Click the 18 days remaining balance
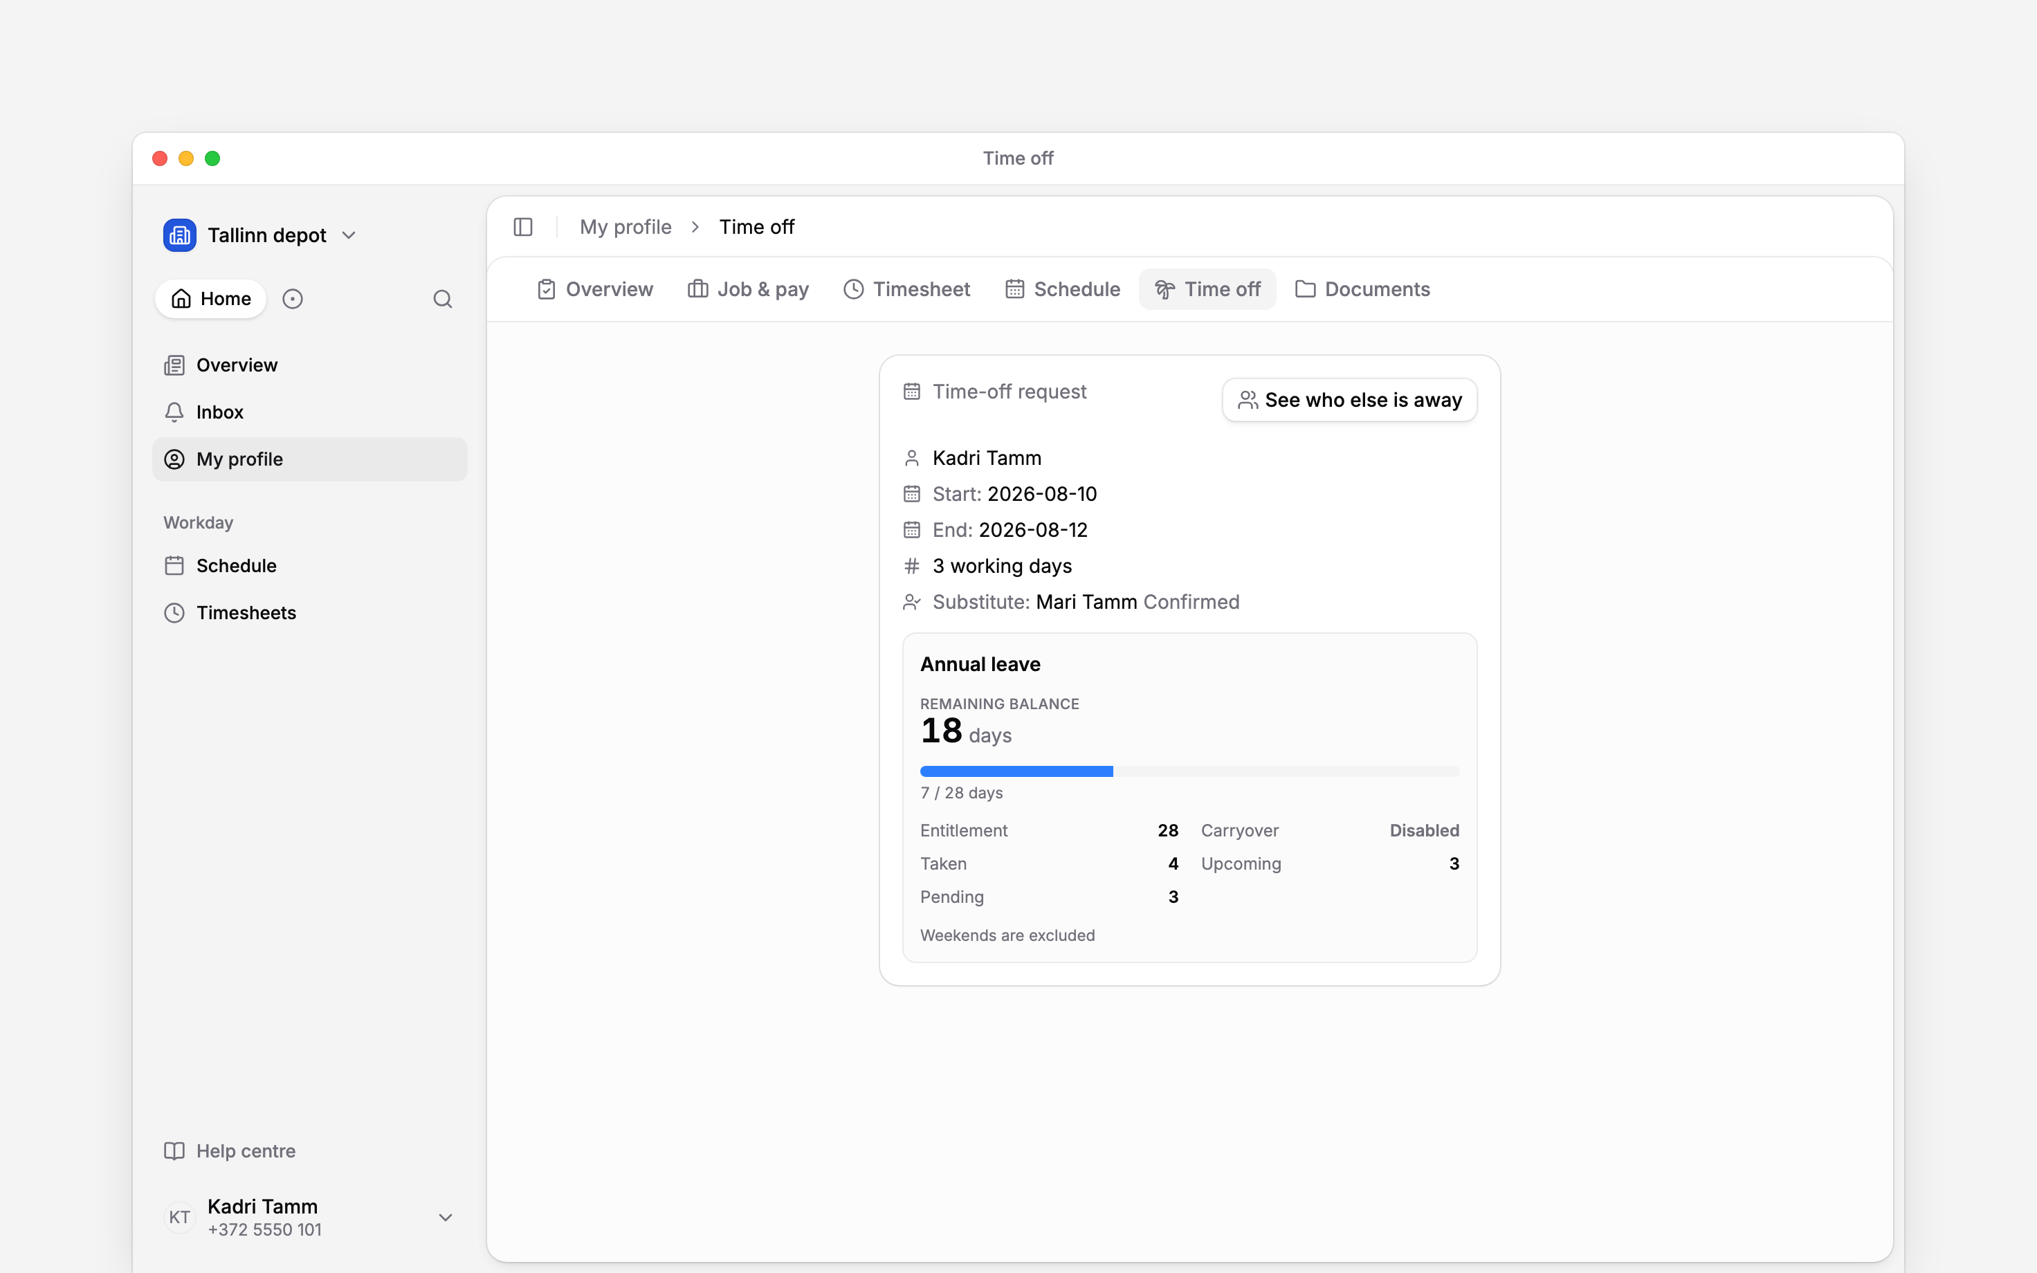This screenshot has height=1273, width=2037. (965, 732)
